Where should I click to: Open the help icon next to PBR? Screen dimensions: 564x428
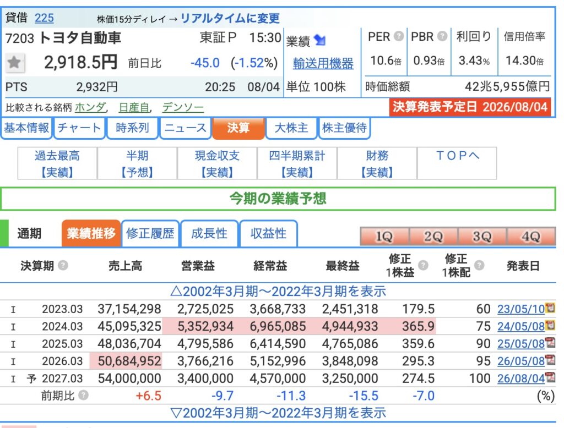[x=442, y=36]
